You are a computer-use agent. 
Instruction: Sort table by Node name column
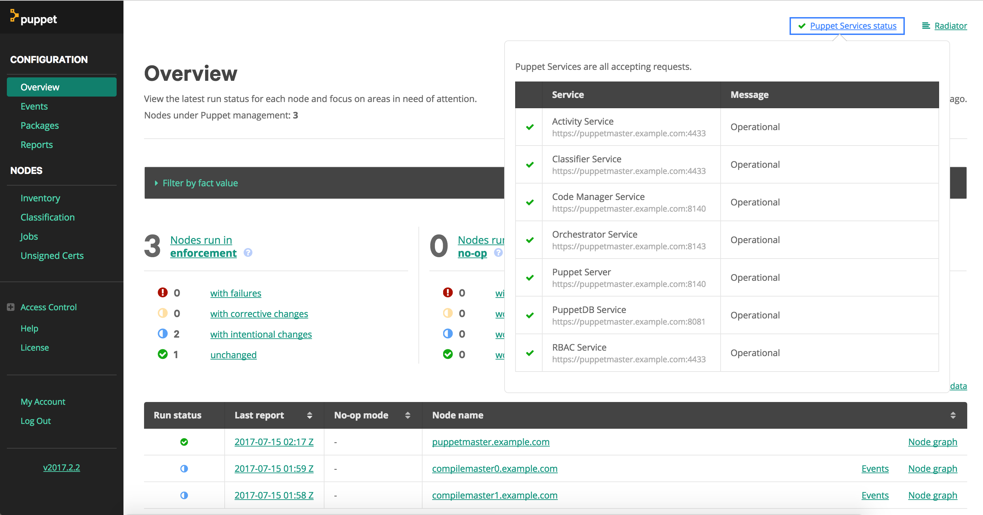click(x=953, y=415)
